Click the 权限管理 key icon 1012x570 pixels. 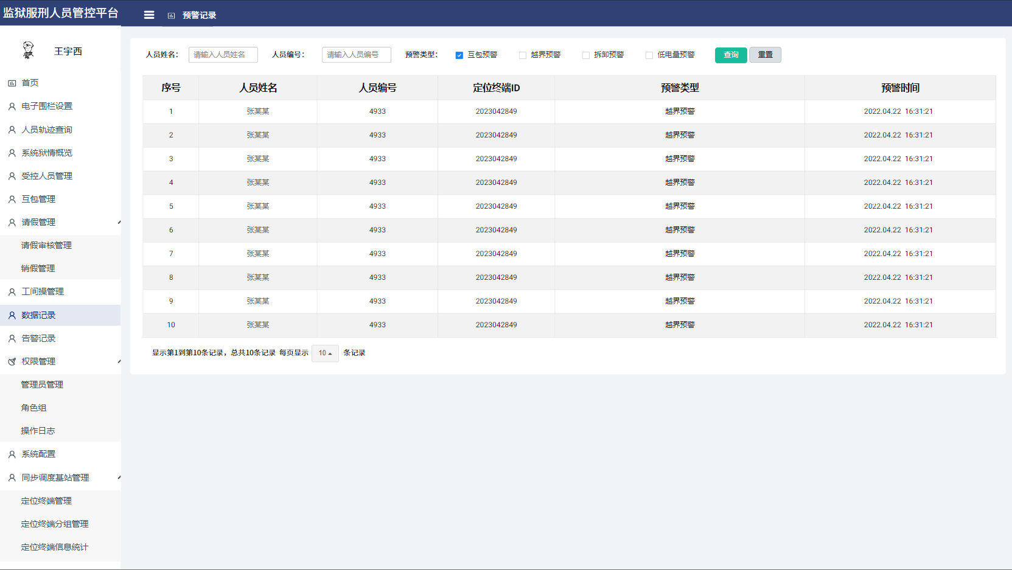click(12, 361)
